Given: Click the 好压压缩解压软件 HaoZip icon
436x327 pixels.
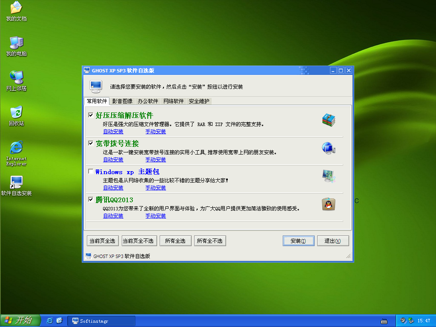Looking at the screenshot, I should coord(329,120).
